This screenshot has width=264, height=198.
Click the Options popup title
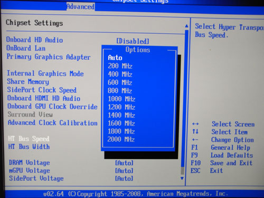pyautogui.click(x=138, y=50)
